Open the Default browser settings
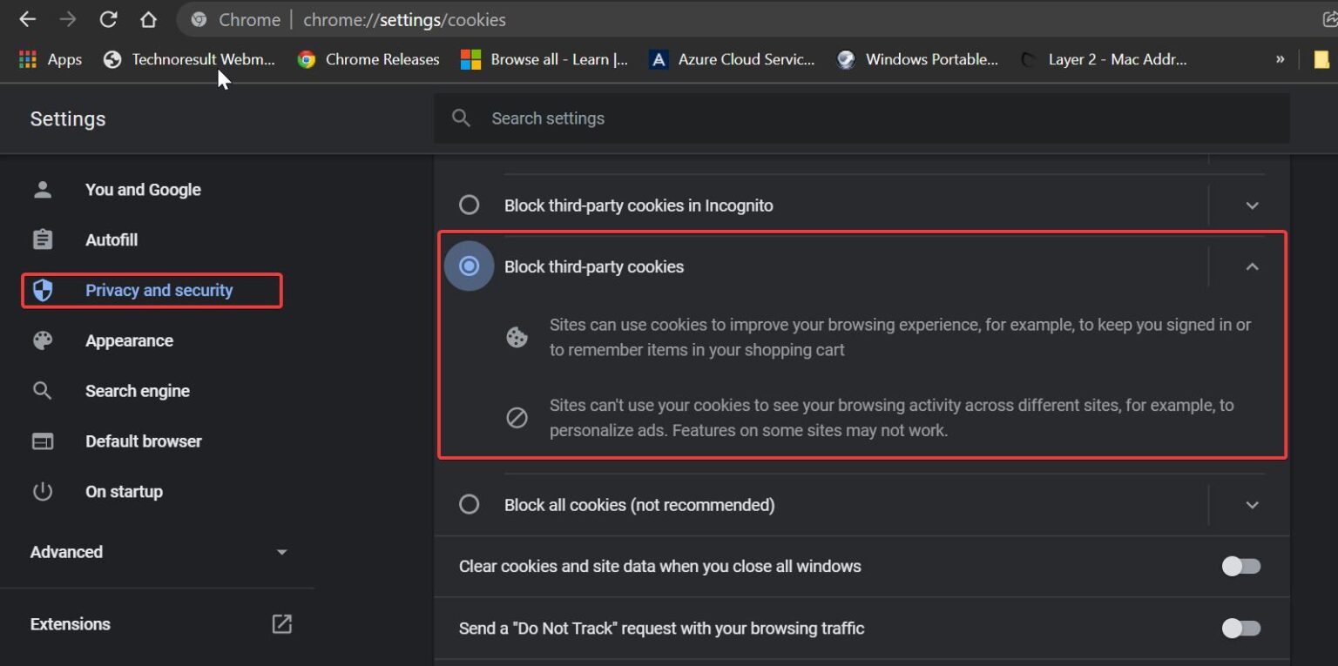The height and width of the screenshot is (666, 1338). [144, 441]
